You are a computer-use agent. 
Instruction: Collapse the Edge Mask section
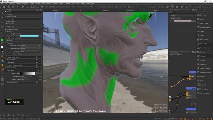(6, 70)
